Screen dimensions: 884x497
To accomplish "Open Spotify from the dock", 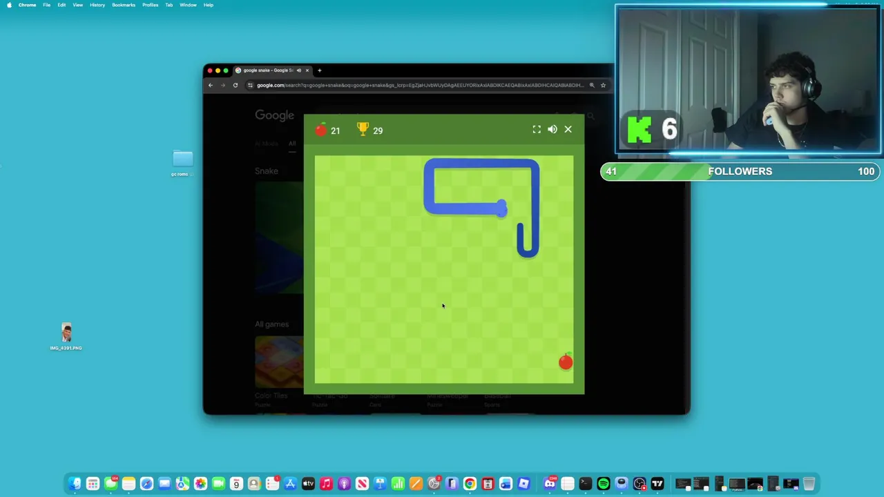I will tap(604, 483).
